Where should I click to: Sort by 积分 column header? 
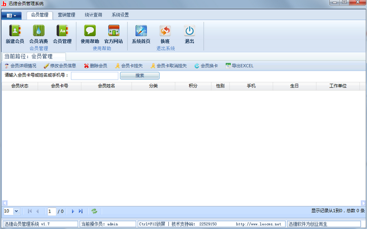tap(193, 86)
